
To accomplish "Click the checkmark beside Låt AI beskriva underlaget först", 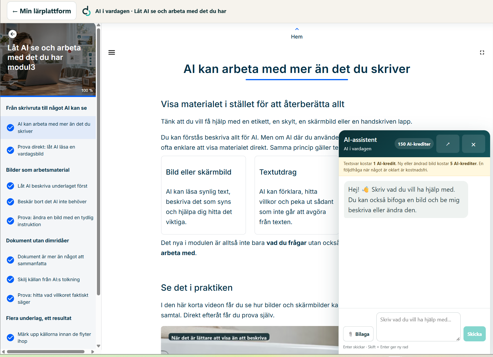I will click(10, 186).
